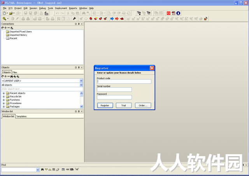Select the Window list tab
The image size is (249, 176).
(x=9, y=116)
